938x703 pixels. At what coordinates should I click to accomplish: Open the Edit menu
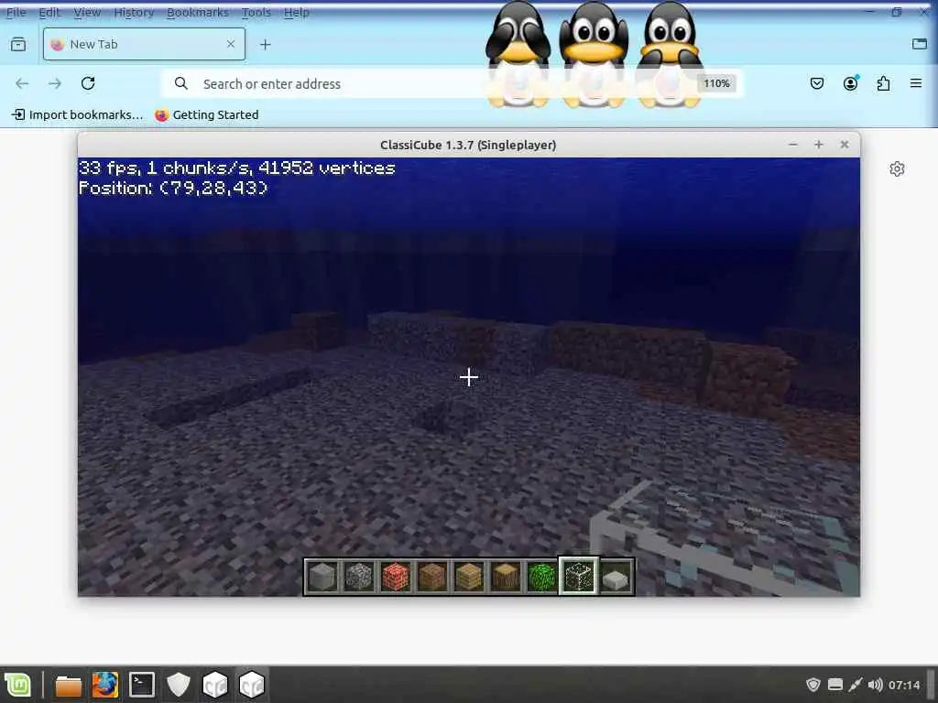tap(49, 12)
